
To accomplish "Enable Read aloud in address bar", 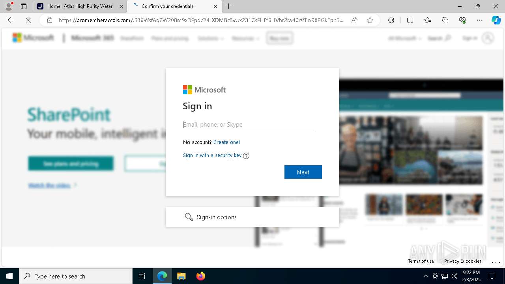I will (354, 20).
